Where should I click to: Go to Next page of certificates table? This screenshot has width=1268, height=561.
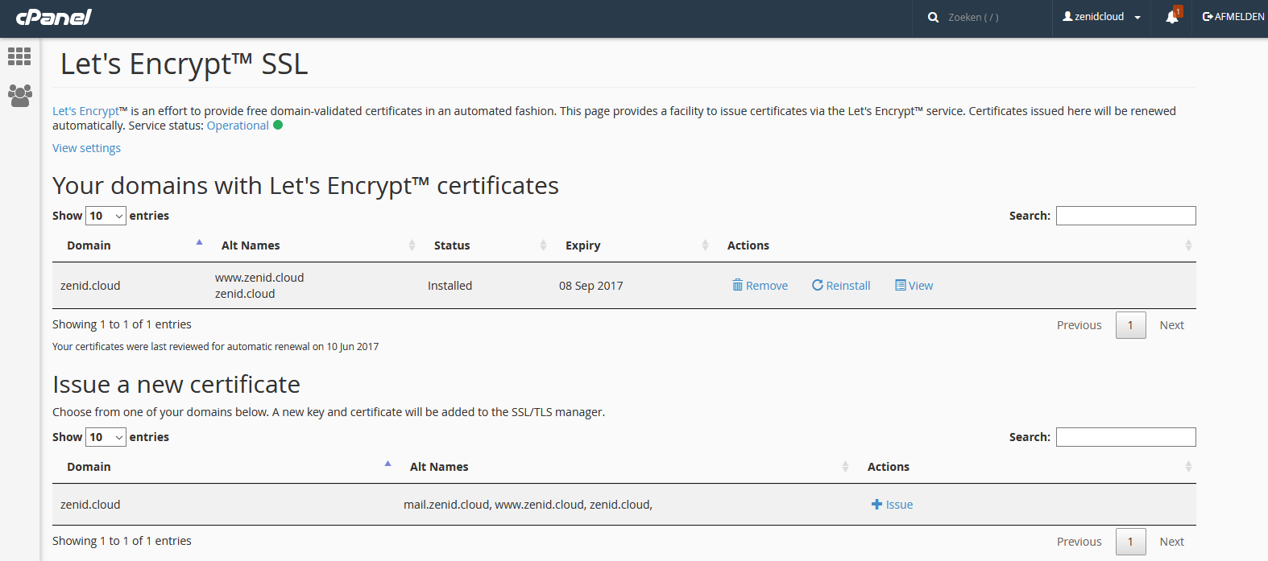1171,325
